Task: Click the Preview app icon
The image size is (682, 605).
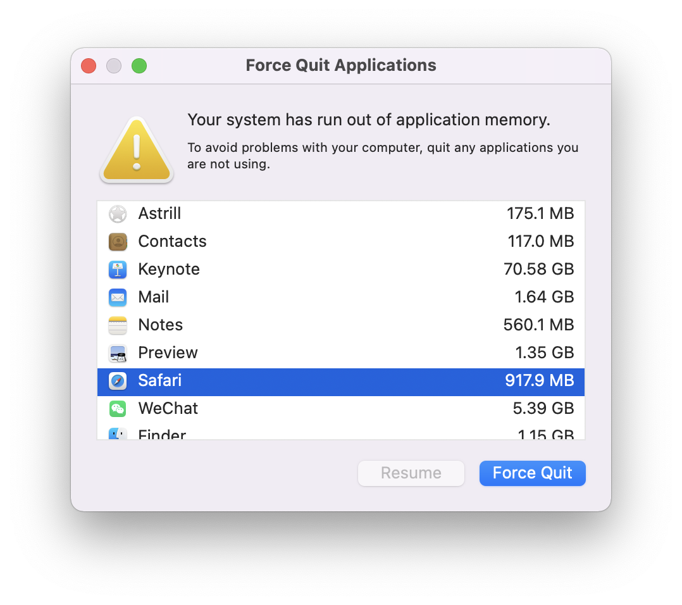Action: [118, 353]
